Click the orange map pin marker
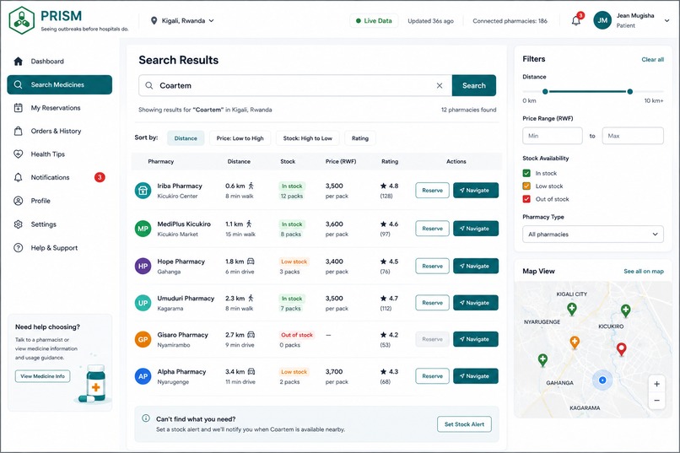 coord(575,342)
